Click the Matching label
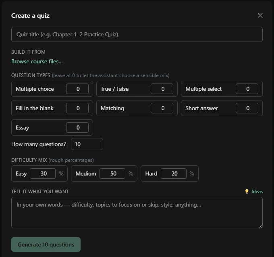The image size is (274, 257). (x=112, y=108)
